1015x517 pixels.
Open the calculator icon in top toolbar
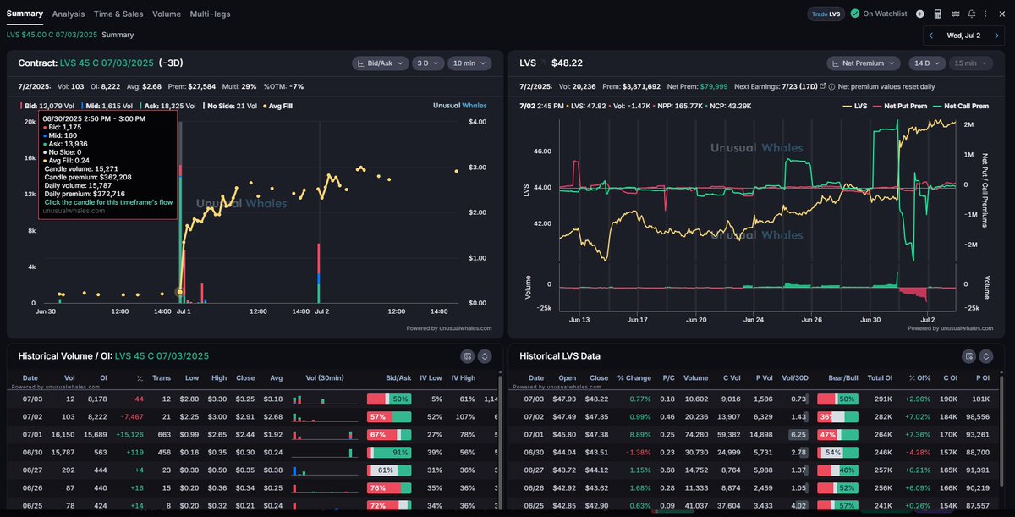[937, 14]
